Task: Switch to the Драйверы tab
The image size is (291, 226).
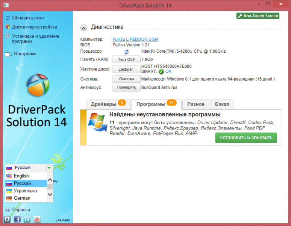Action: click(103, 104)
